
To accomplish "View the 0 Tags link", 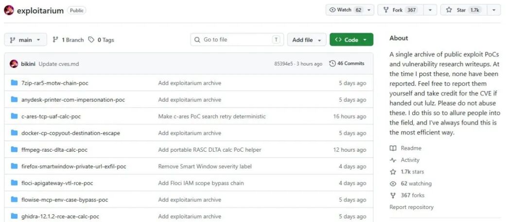I will (101, 40).
